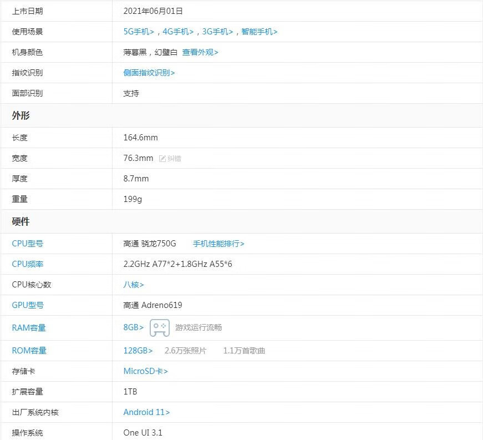483x440 pixels.
Task: Click 查看外观 to view phone appearance
Action: [200, 52]
